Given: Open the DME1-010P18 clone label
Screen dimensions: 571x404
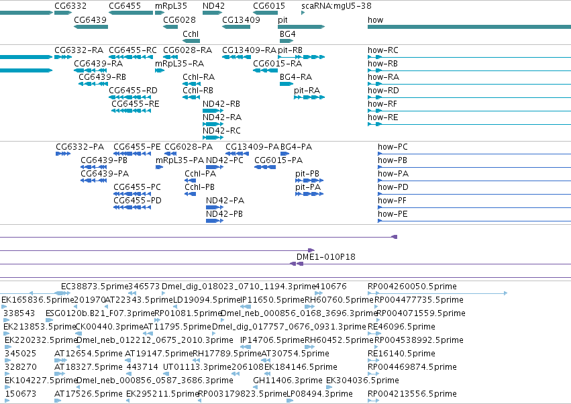Looking at the screenshot, I should click(x=326, y=257).
